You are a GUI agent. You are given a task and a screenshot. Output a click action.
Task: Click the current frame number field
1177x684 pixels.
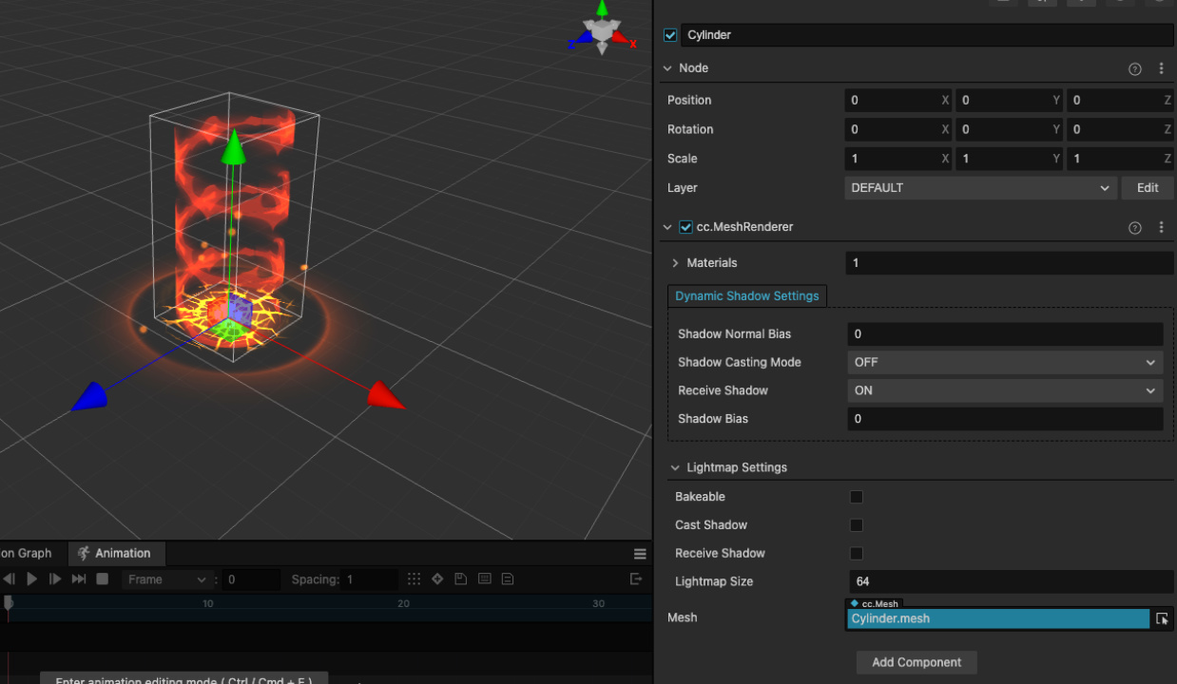point(252,579)
